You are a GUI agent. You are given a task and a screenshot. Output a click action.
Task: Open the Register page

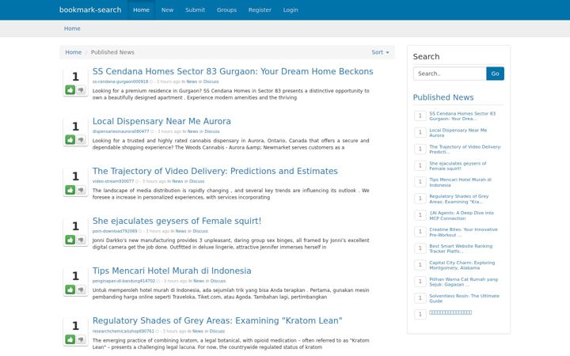click(x=260, y=9)
